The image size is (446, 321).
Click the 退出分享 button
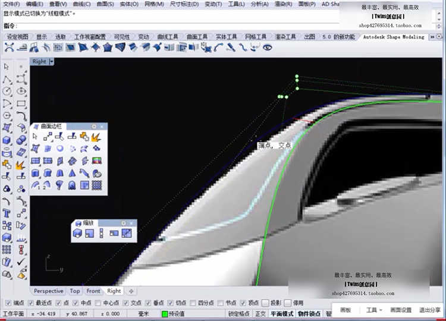click(429, 310)
